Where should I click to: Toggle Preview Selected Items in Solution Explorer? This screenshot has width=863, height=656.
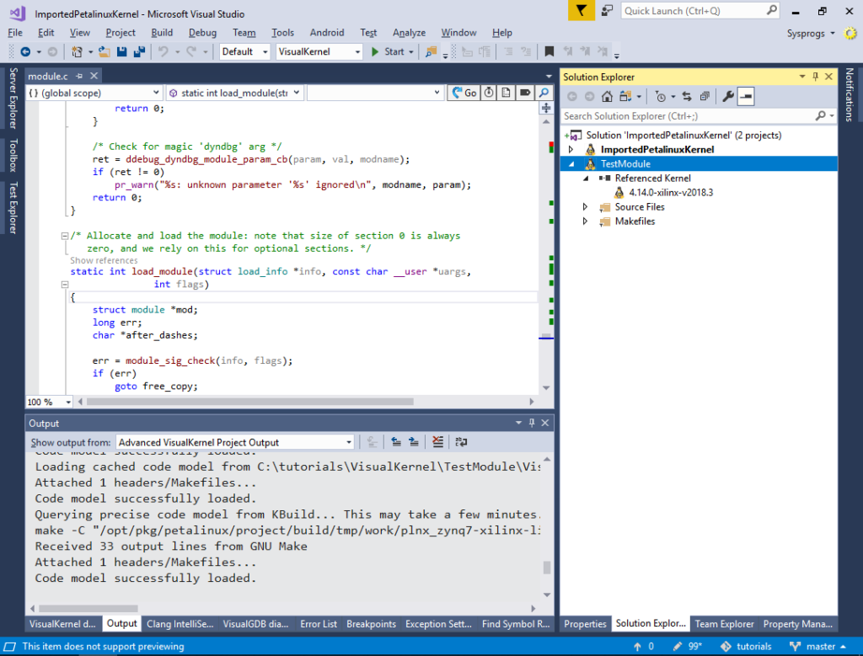click(x=746, y=96)
